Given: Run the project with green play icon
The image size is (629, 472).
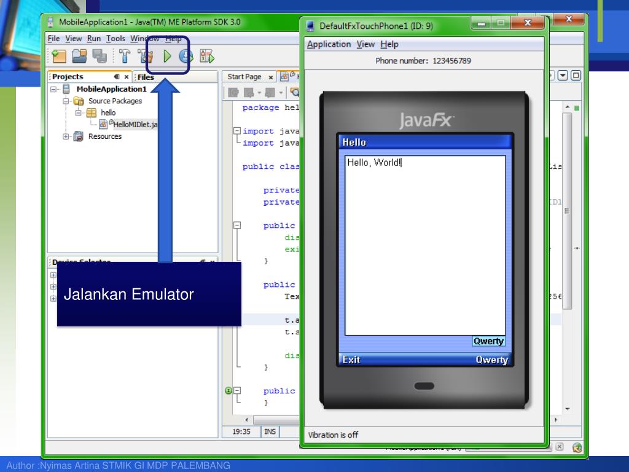Looking at the screenshot, I should pyautogui.click(x=167, y=56).
